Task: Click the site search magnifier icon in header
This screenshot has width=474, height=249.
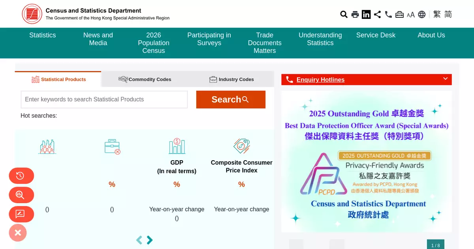Action: point(344,15)
